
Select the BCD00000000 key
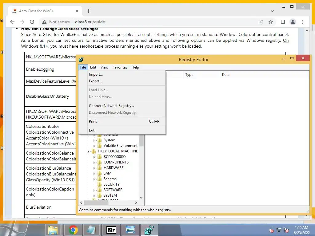(x=114, y=156)
